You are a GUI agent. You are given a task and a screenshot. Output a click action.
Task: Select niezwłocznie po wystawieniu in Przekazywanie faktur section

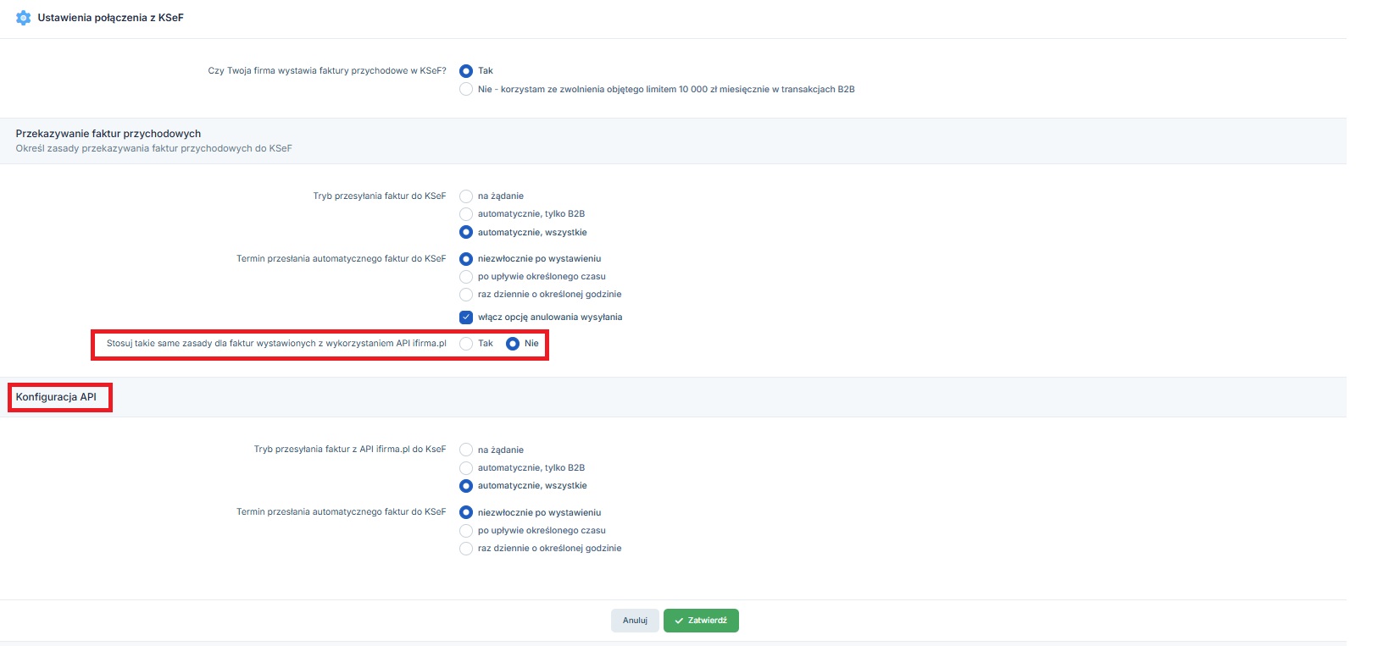pyautogui.click(x=466, y=259)
